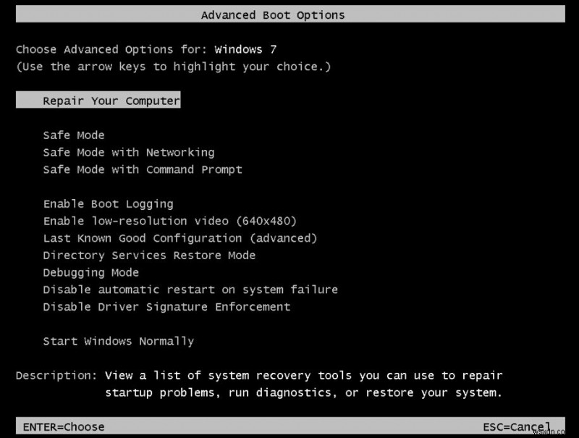Start Windows Normally
579x438 pixels.
click(x=118, y=340)
